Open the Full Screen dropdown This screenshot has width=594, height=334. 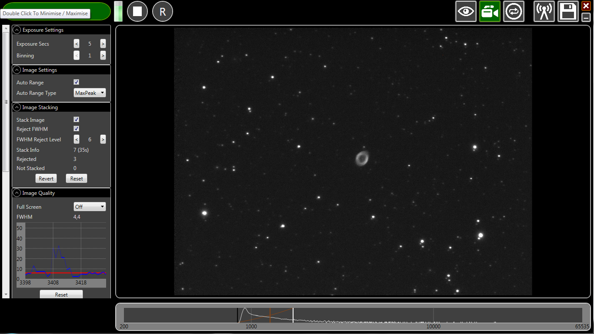pyautogui.click(x=90, y=207)
